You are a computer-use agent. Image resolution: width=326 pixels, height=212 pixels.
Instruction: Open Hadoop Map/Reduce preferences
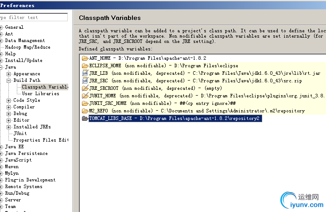27,47
